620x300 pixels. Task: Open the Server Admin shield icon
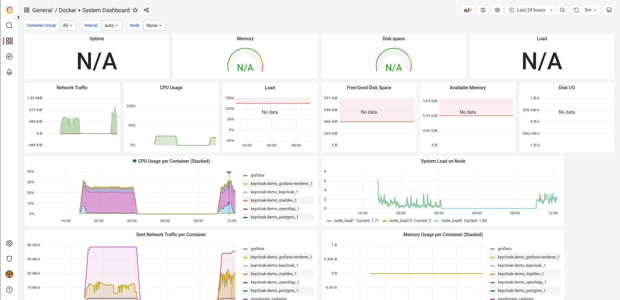9,259
